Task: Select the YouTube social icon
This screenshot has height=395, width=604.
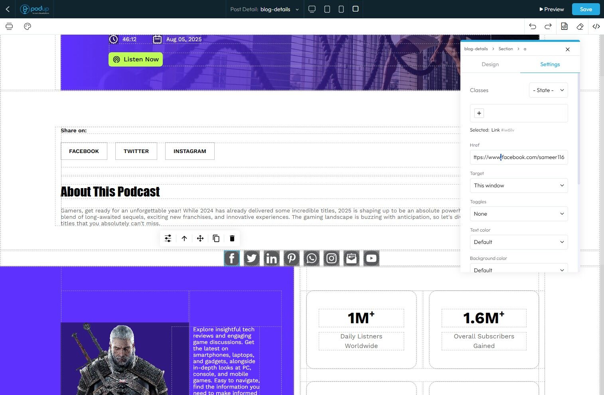Action: pos(371,258)
